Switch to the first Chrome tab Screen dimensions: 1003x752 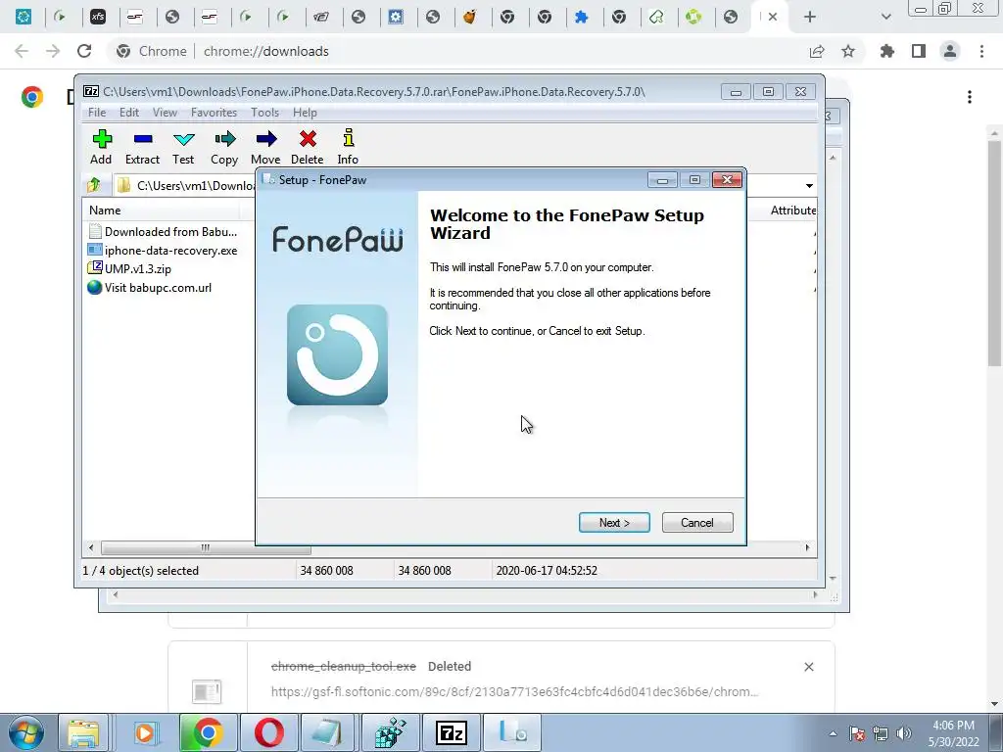pyautogui.click(x=24, y=17)
